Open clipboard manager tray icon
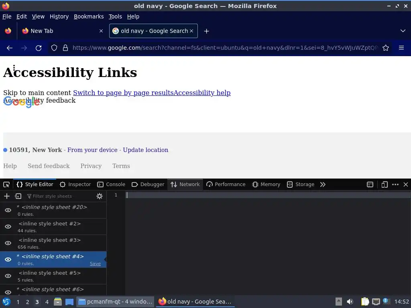This screenshot has height=308, width=411. 365,302
